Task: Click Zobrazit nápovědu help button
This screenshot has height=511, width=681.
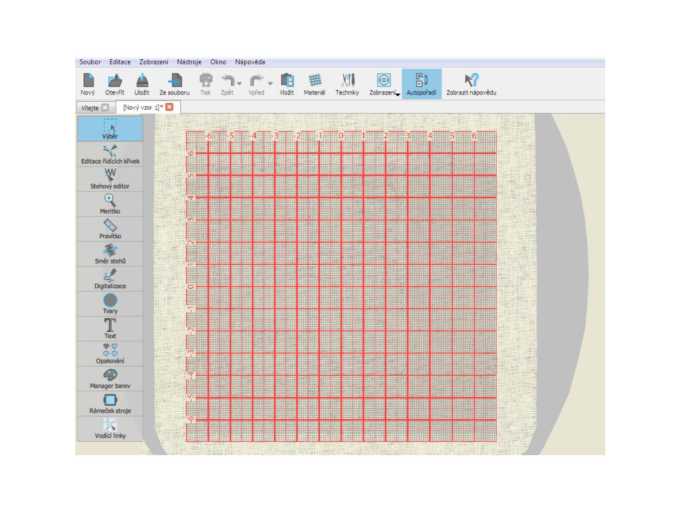Action: (x=471, y=85)
